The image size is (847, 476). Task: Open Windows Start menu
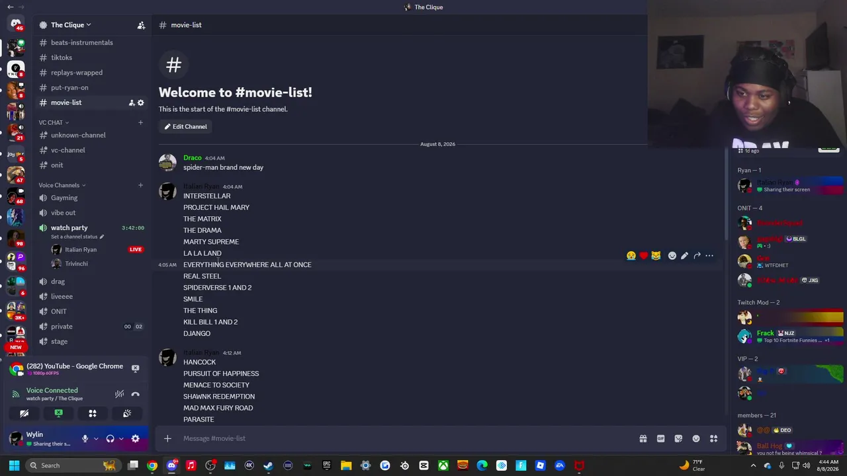point(14,465)
